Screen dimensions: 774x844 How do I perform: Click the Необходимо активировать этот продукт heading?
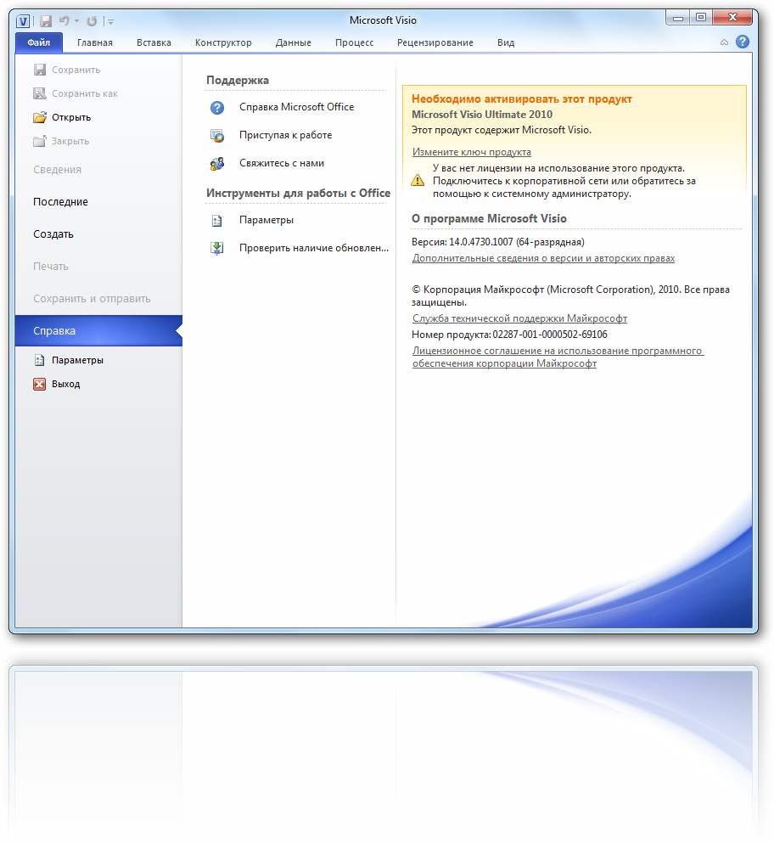pos(522,99)
